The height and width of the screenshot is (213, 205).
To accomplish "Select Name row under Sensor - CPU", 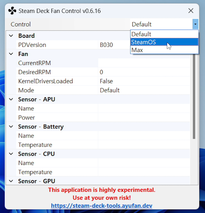I will click(x=103, y=163).
